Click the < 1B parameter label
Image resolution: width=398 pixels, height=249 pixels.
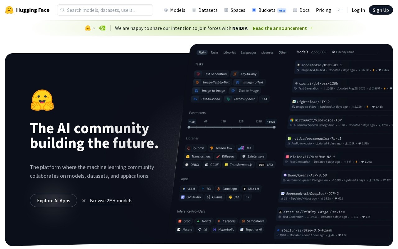pos(192,121)
